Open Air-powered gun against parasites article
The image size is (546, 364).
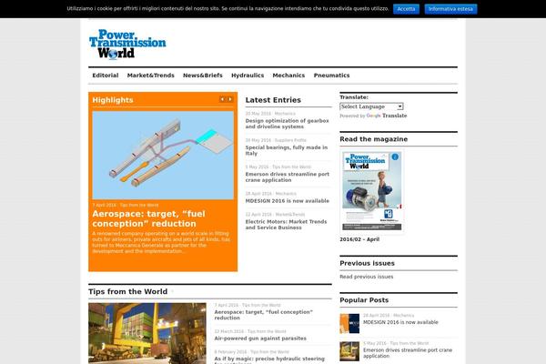[x=260, y=339]
